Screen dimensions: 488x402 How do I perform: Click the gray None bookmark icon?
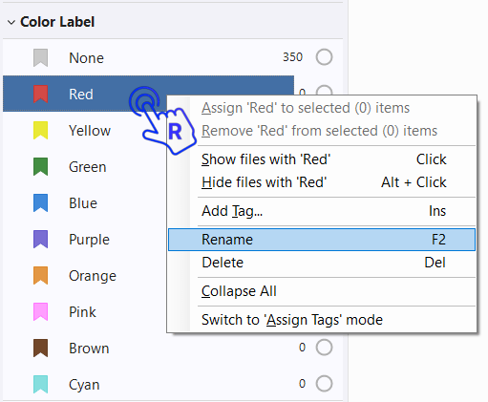tap(40, 58)
